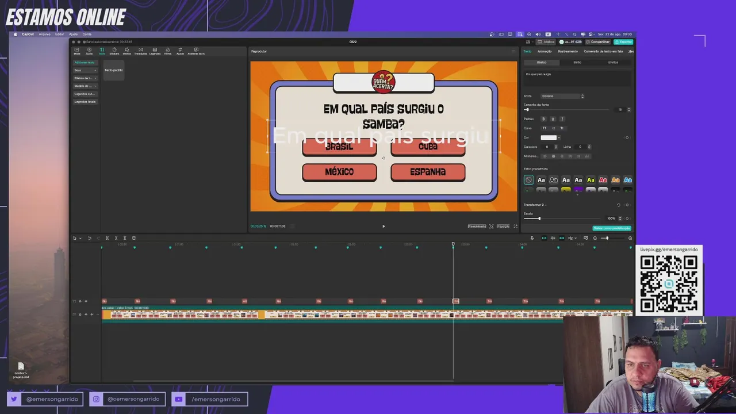Expand the Efeitos de texto sidebar section

click(x=85, y=78)
